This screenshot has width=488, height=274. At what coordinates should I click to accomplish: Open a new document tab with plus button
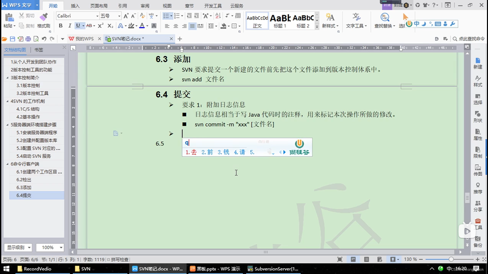coord(180,39)
